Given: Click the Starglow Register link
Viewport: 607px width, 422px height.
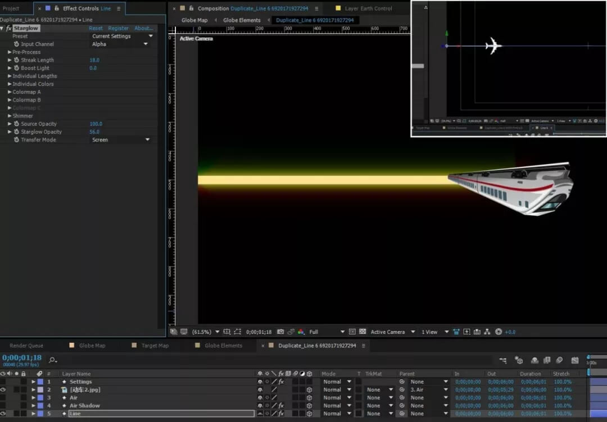Looking at the screenshot, I should 118,28.
